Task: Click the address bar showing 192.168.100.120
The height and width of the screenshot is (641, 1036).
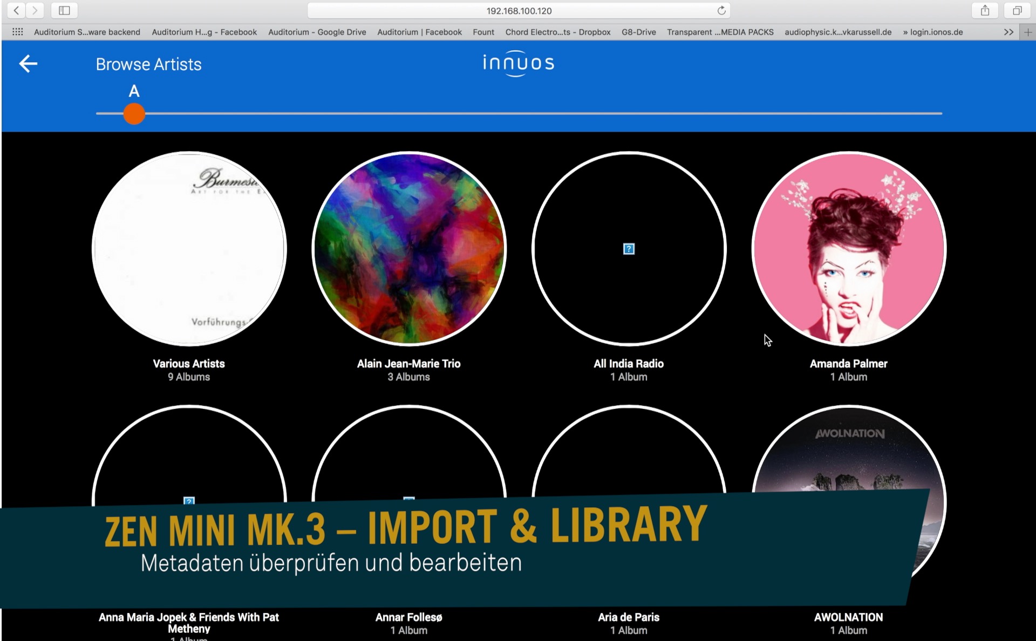Action: point(519,10)
